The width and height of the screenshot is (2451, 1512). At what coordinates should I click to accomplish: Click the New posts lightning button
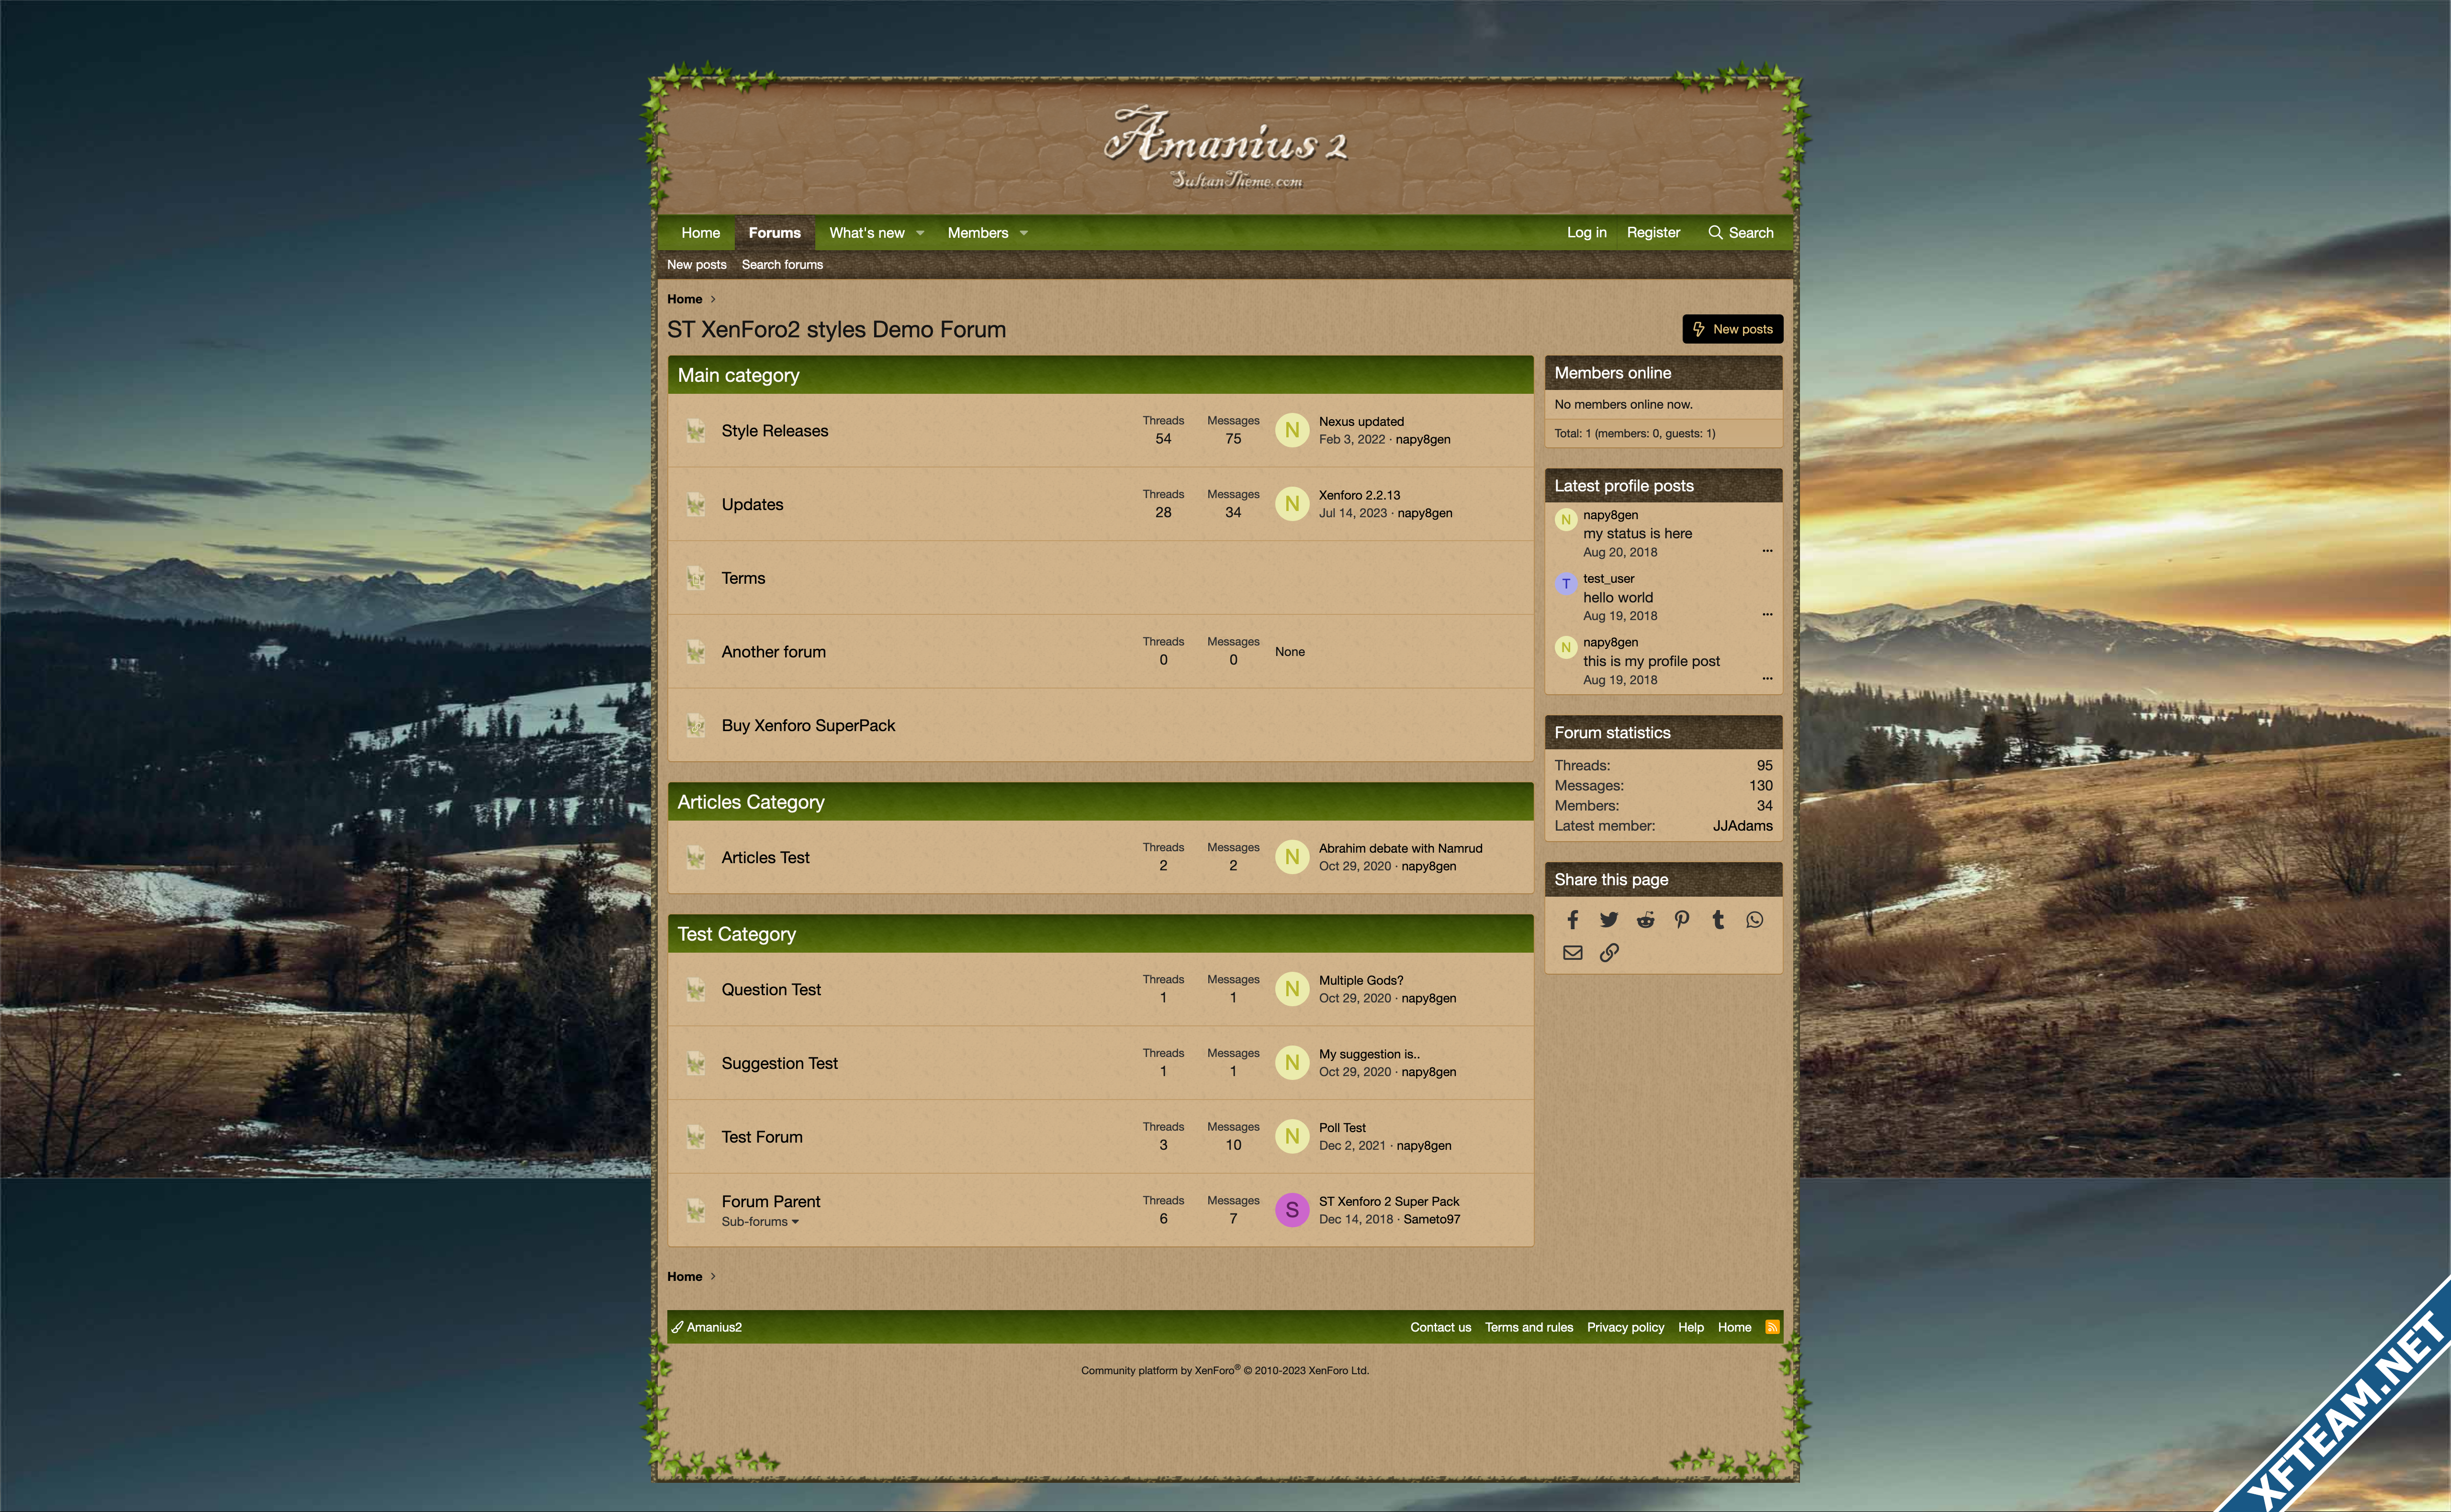pos(1733,329)
